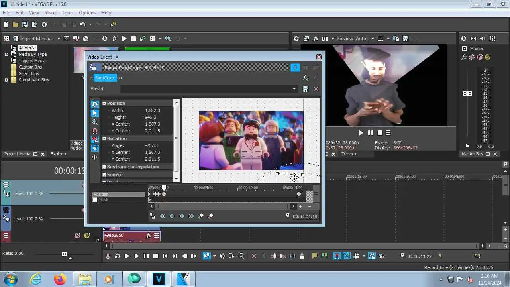Toggle lock envelopes to events
Screen dimensions: 510x287
click(x=372, y=256)
